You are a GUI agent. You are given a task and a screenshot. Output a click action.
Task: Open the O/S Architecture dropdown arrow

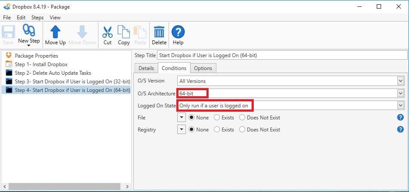(401, 93)
